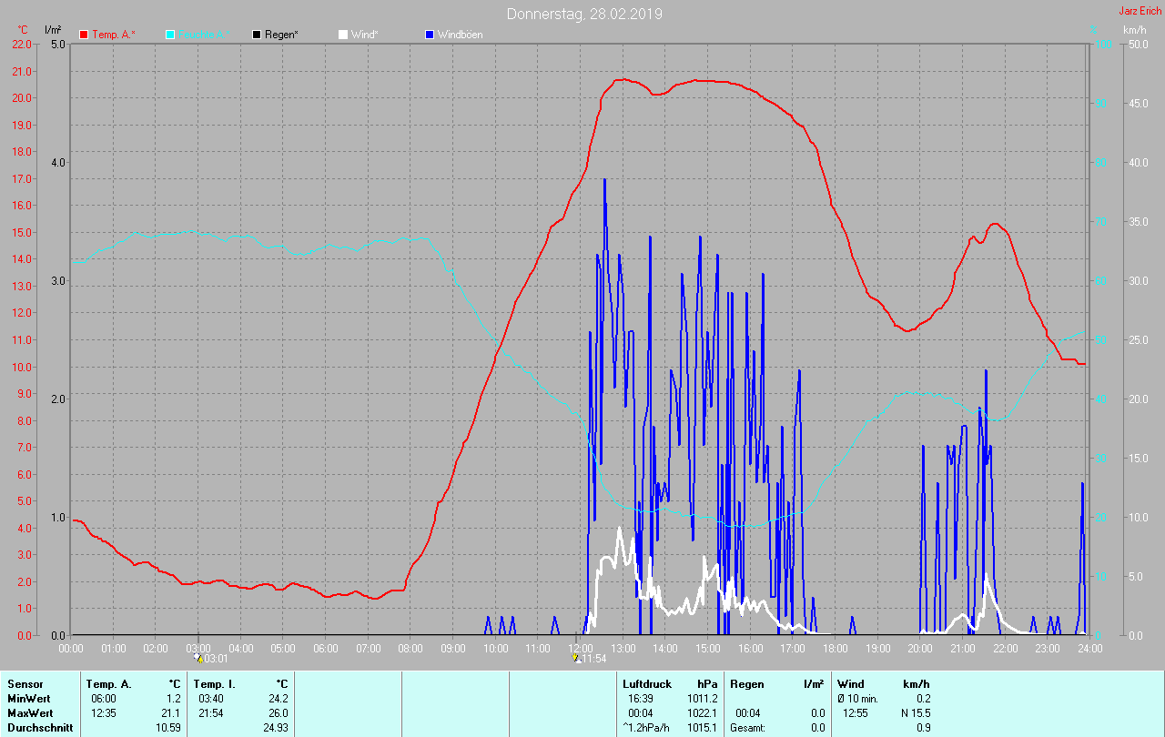1165x737 pixels.
Task: Click the 24:00 tick label on time axis
Action: pos(1089,648)
